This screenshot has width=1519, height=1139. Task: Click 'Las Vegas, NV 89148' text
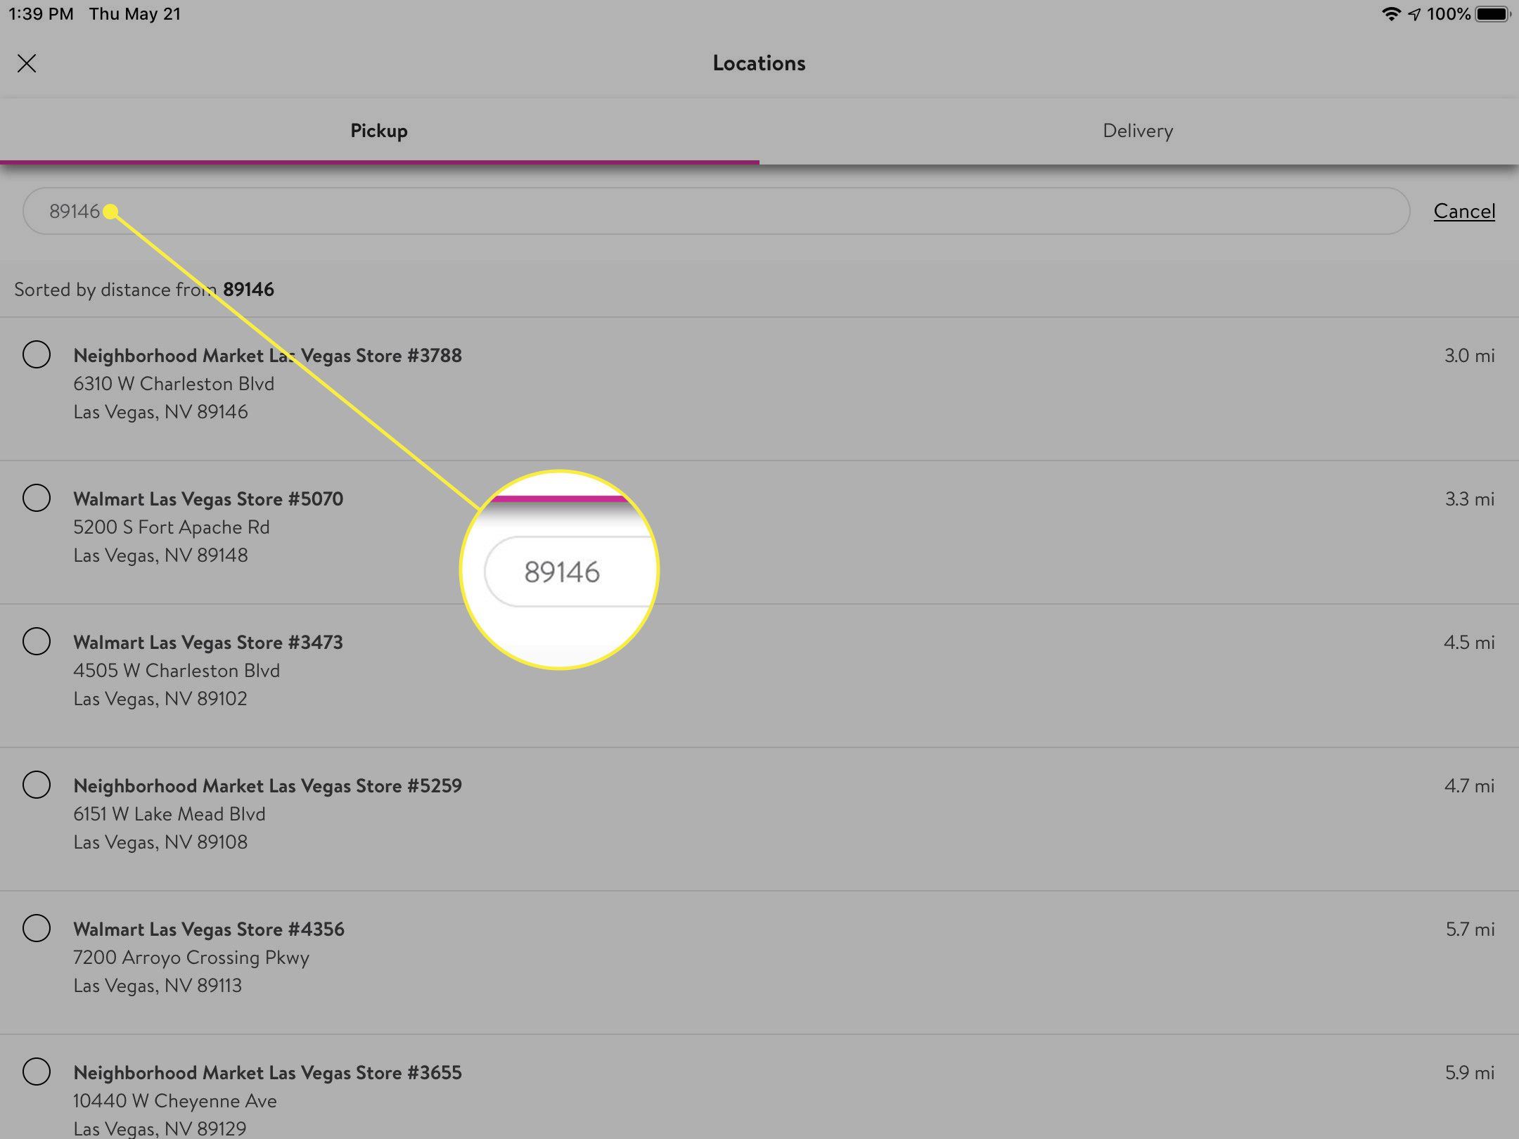(160, 555)
